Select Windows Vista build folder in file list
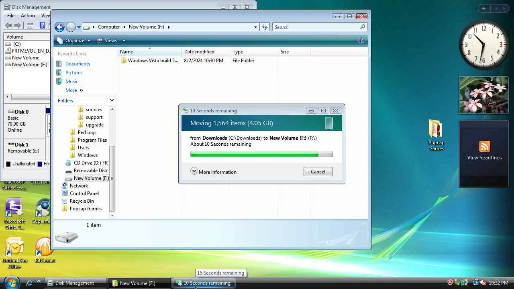 pyautogui.click(x=149, y=61)
